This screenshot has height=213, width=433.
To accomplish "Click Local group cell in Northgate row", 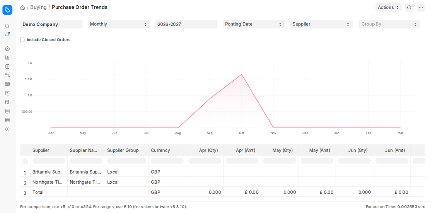I will [127, 182].
